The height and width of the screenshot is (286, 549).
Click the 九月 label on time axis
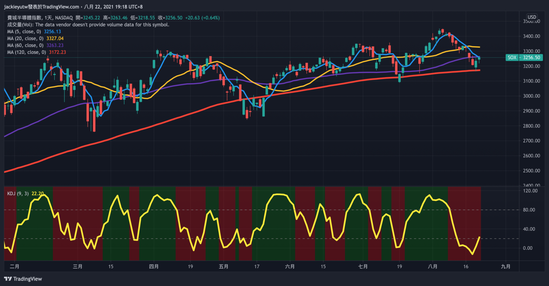(x=505, y=266)
